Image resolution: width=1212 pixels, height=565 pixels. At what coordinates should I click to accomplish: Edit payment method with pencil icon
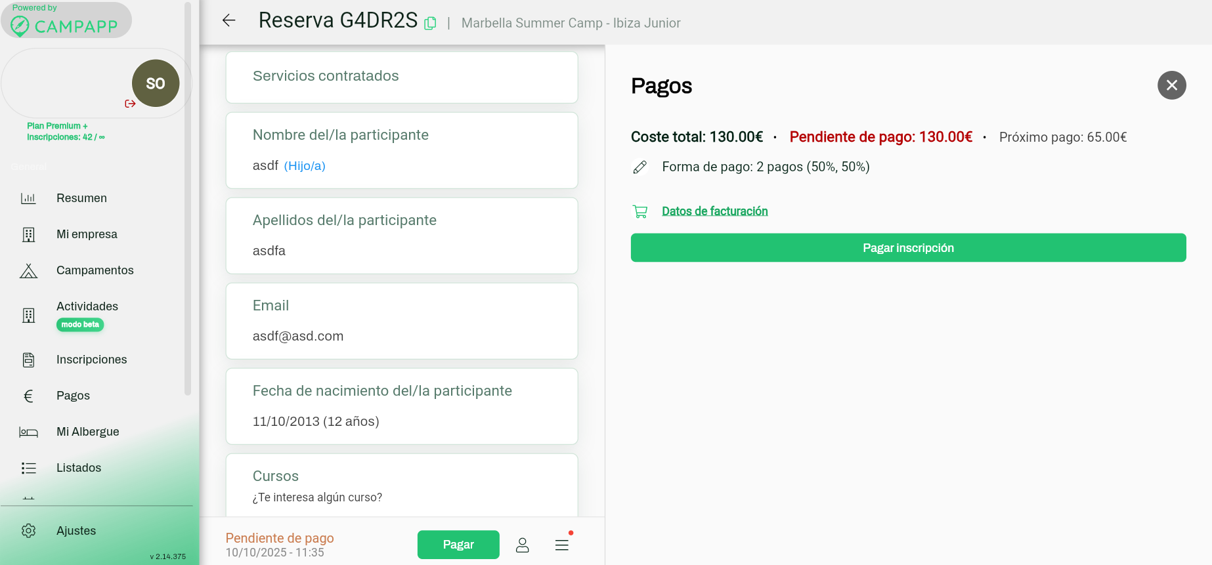click(x=640, y=167)
